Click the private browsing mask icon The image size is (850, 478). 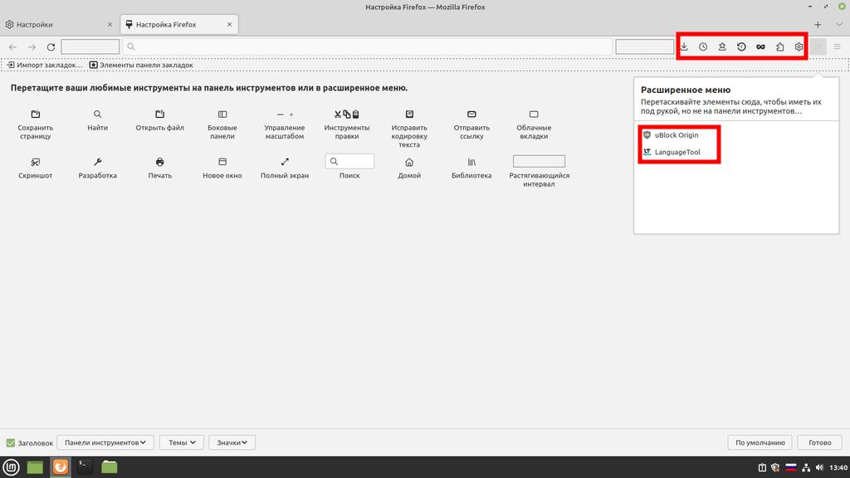click(760, 47)
